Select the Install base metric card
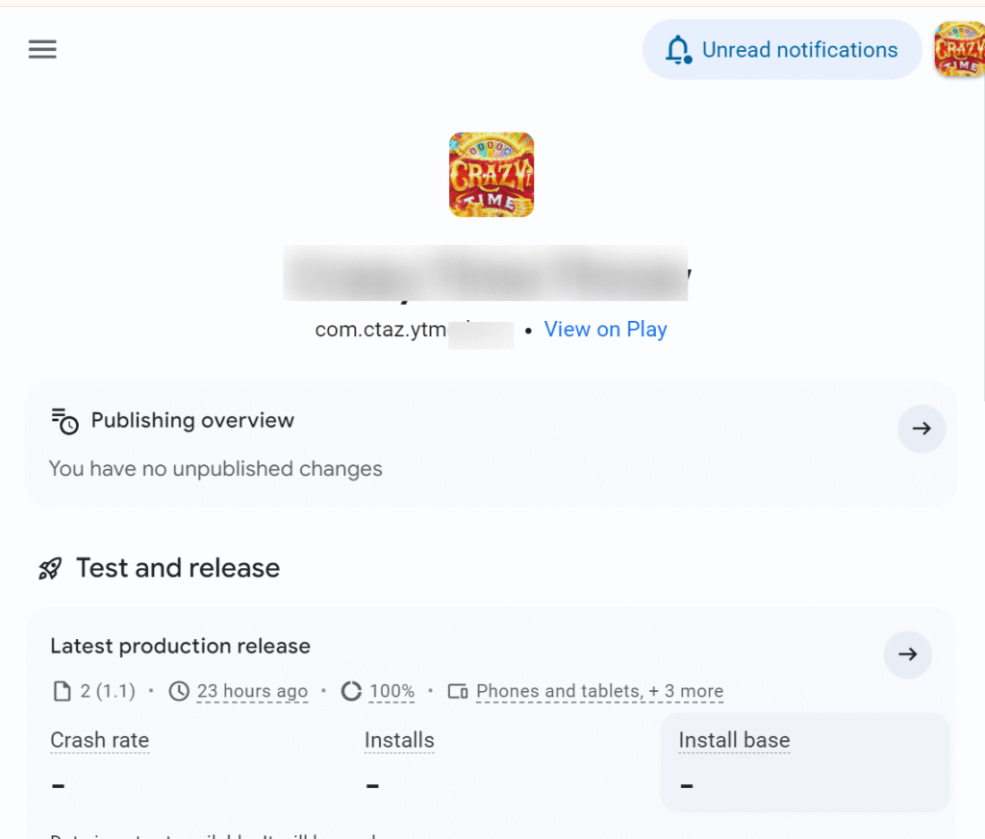 click(804, 762)
